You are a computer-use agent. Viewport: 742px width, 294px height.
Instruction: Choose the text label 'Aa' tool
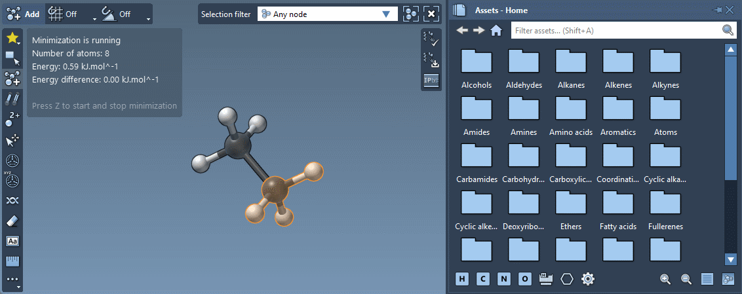point(12,241)
